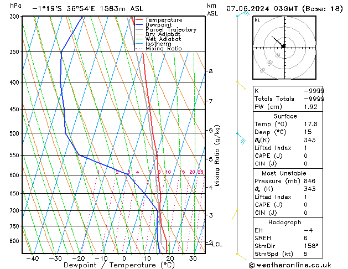348x269 pixels.
Task: Click the station coordinates '-1°19'S 36°54'E'
Action: 64,9
